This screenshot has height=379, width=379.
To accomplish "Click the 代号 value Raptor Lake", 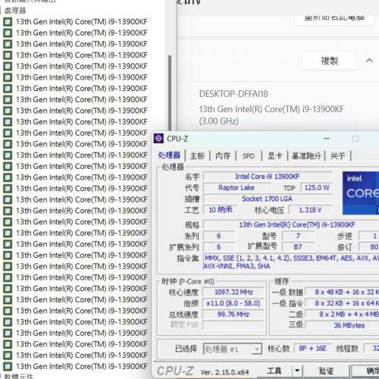I will pos(236,188).
